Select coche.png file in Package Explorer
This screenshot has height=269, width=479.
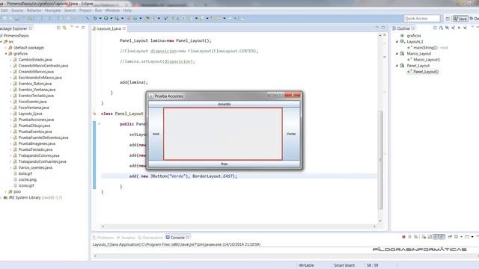(27, 179)
